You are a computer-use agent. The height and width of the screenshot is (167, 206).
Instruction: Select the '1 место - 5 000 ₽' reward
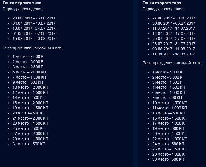pos(167,72)
